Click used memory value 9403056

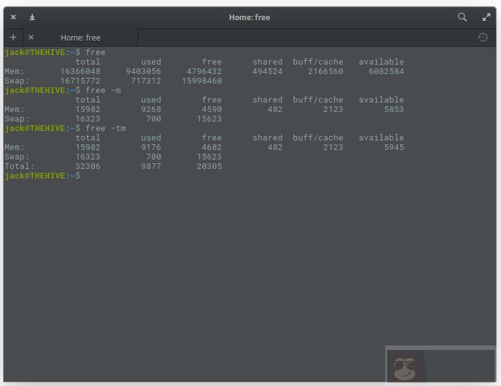tap(144, 72)
